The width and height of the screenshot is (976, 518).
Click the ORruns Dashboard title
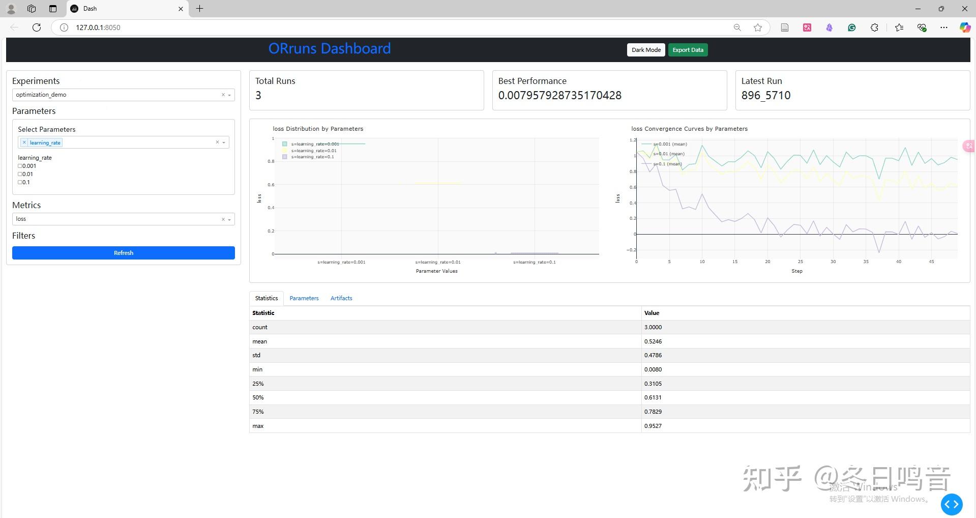(330, 49)
